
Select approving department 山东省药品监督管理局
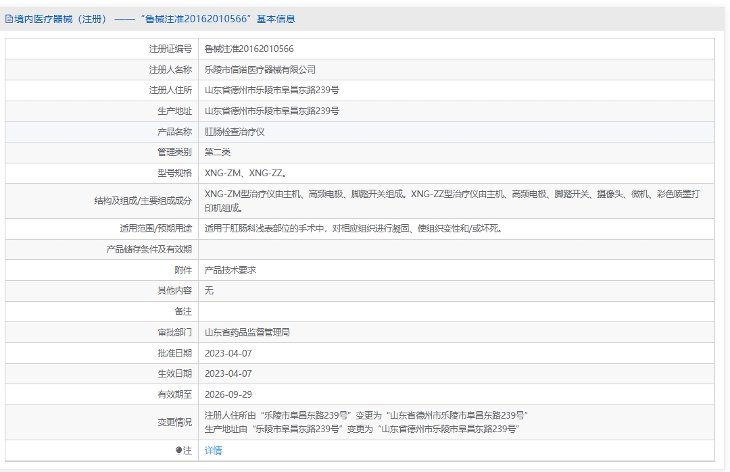247,332
